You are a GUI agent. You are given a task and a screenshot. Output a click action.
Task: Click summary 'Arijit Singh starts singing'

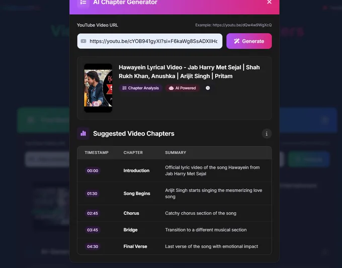[214, 193]
